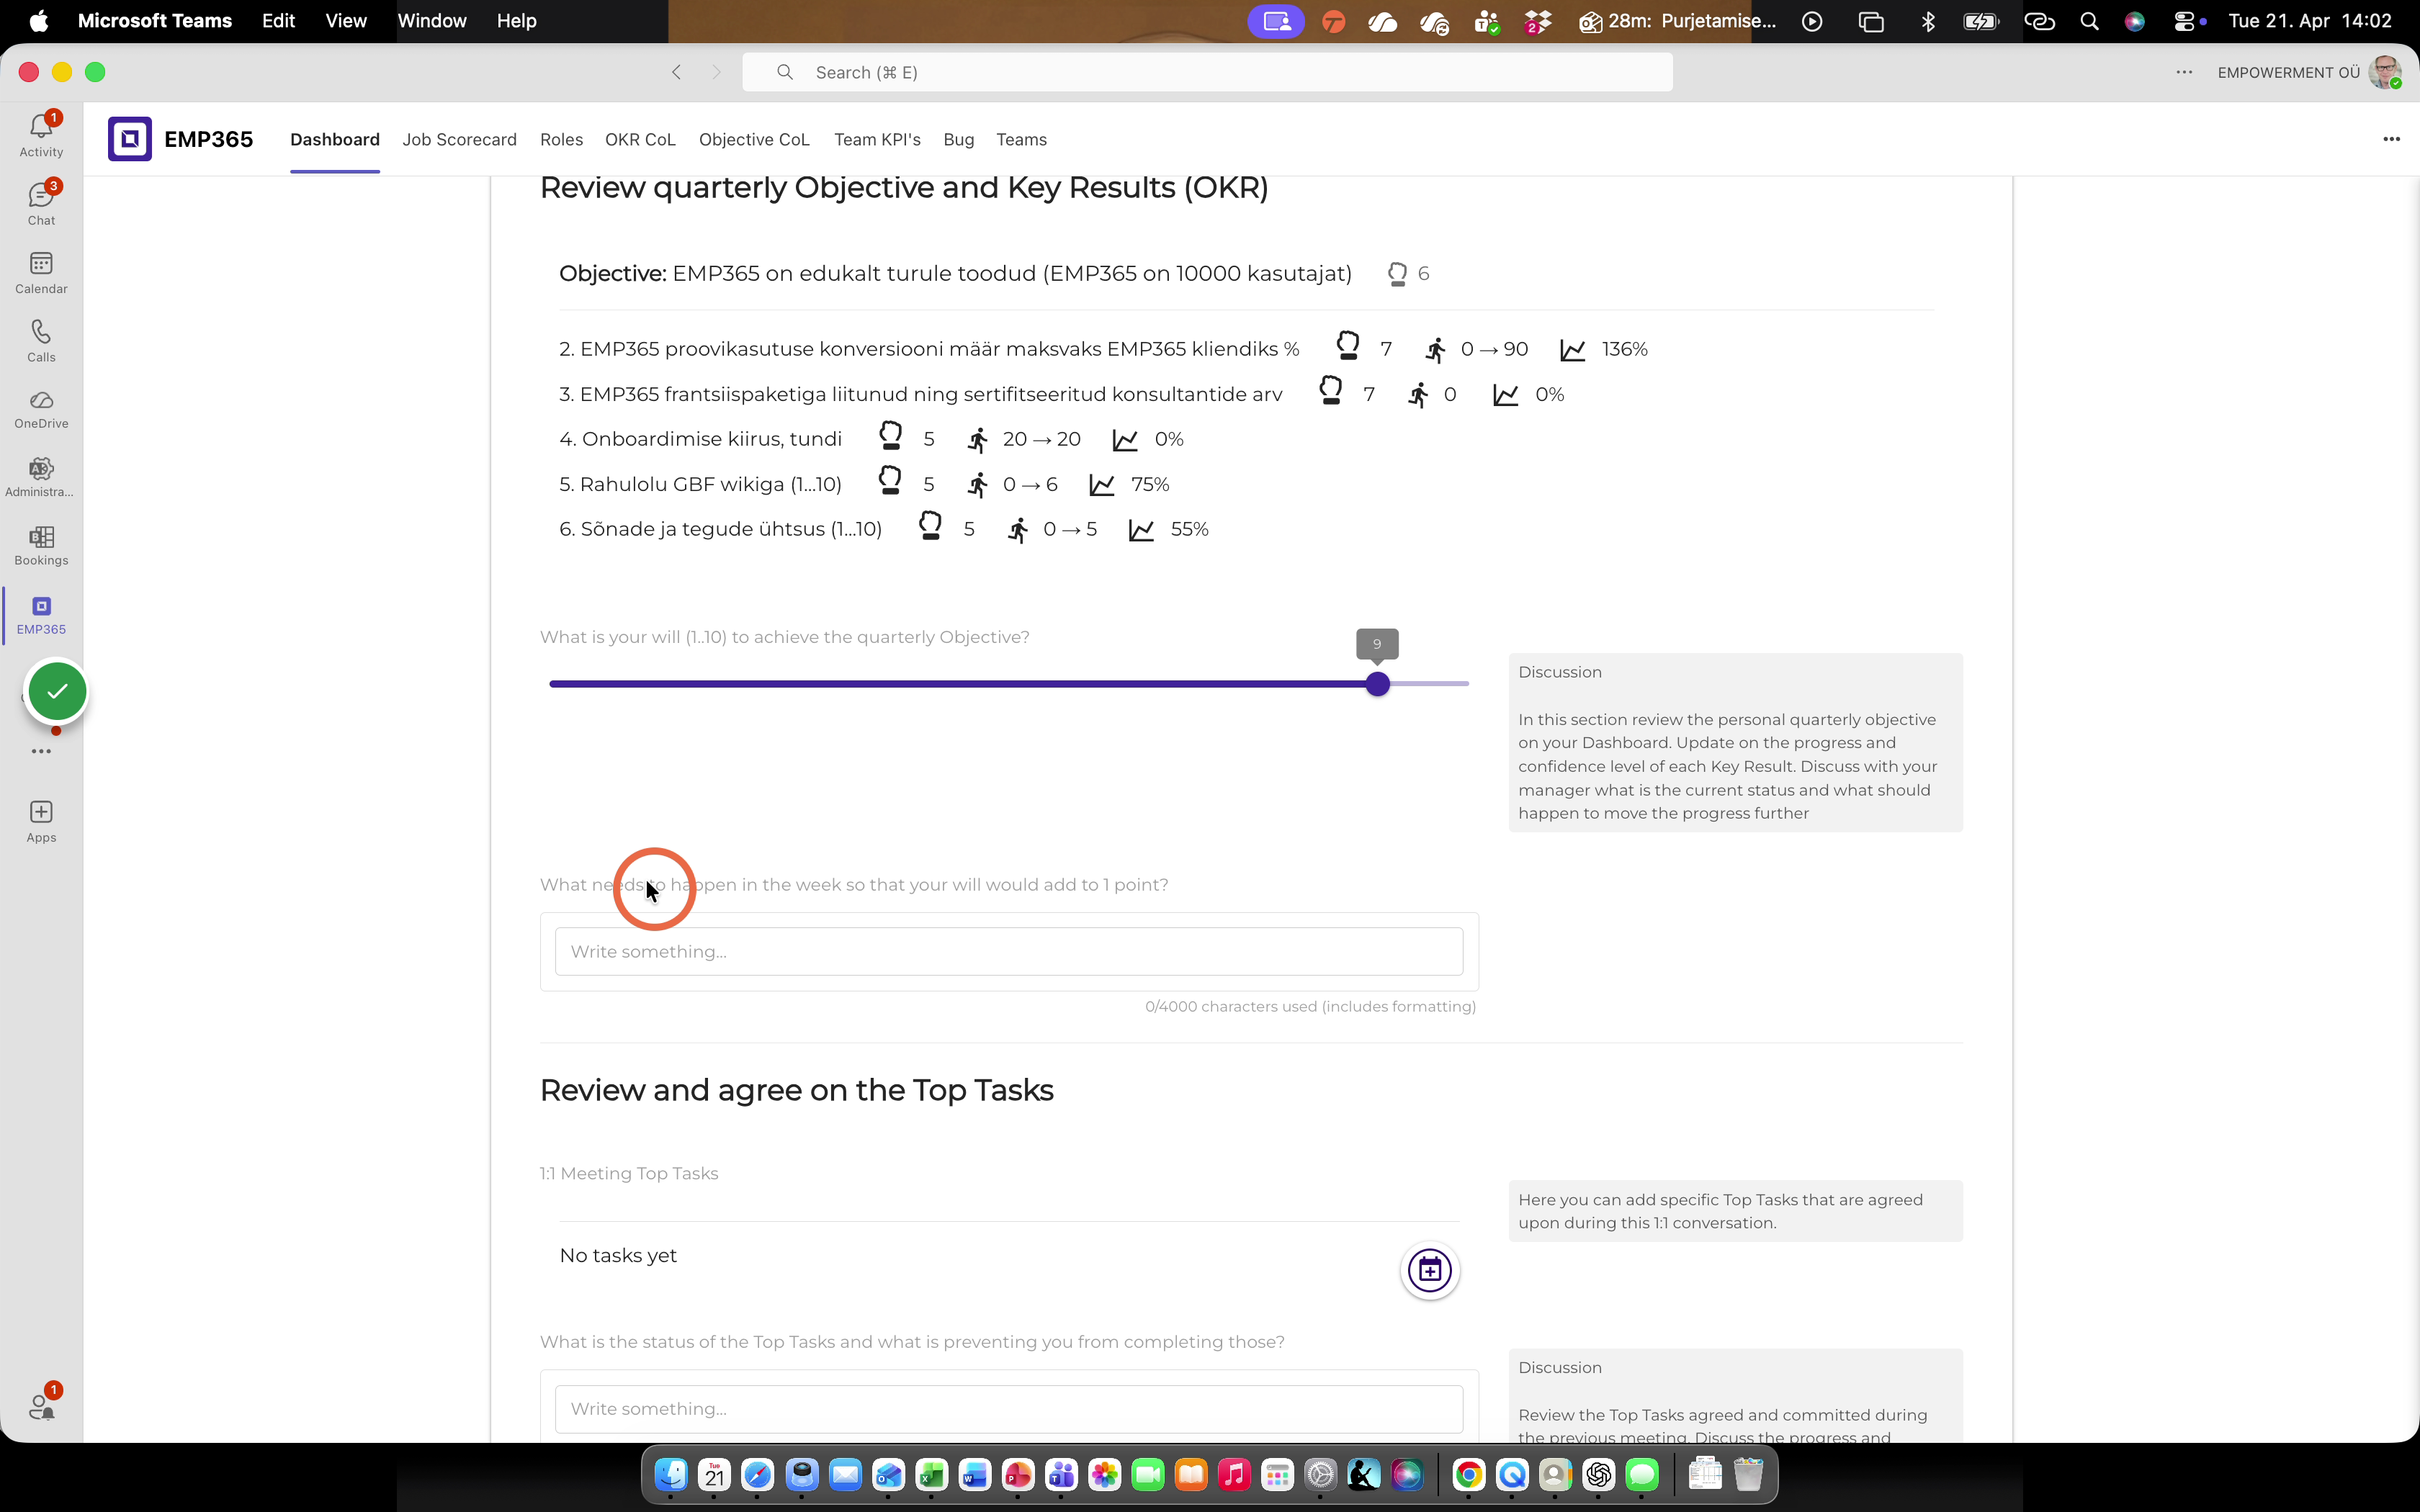Open the Team KPI's tab
Viewport: 2420px width, 1512px height.
click(x=877, y=139)
